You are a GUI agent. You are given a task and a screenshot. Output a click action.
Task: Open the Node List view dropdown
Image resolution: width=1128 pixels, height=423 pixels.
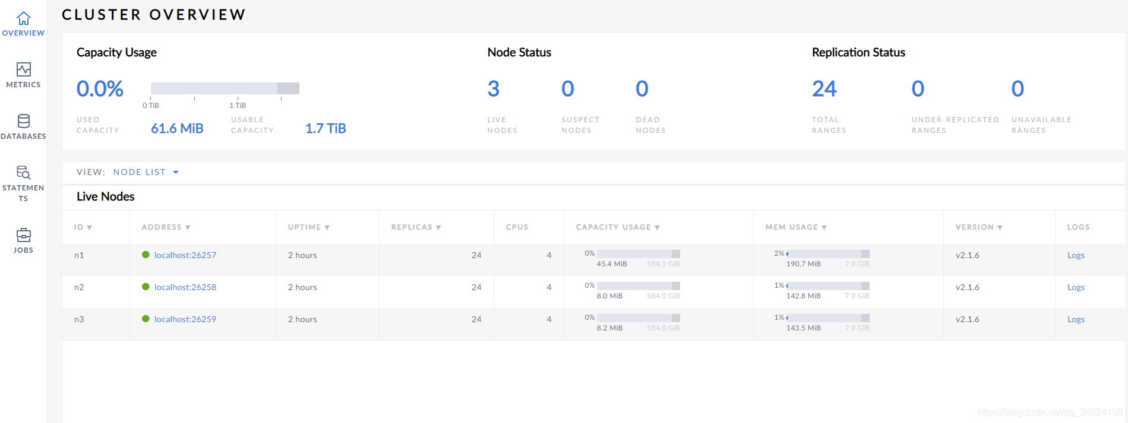(x=146, y=172)
